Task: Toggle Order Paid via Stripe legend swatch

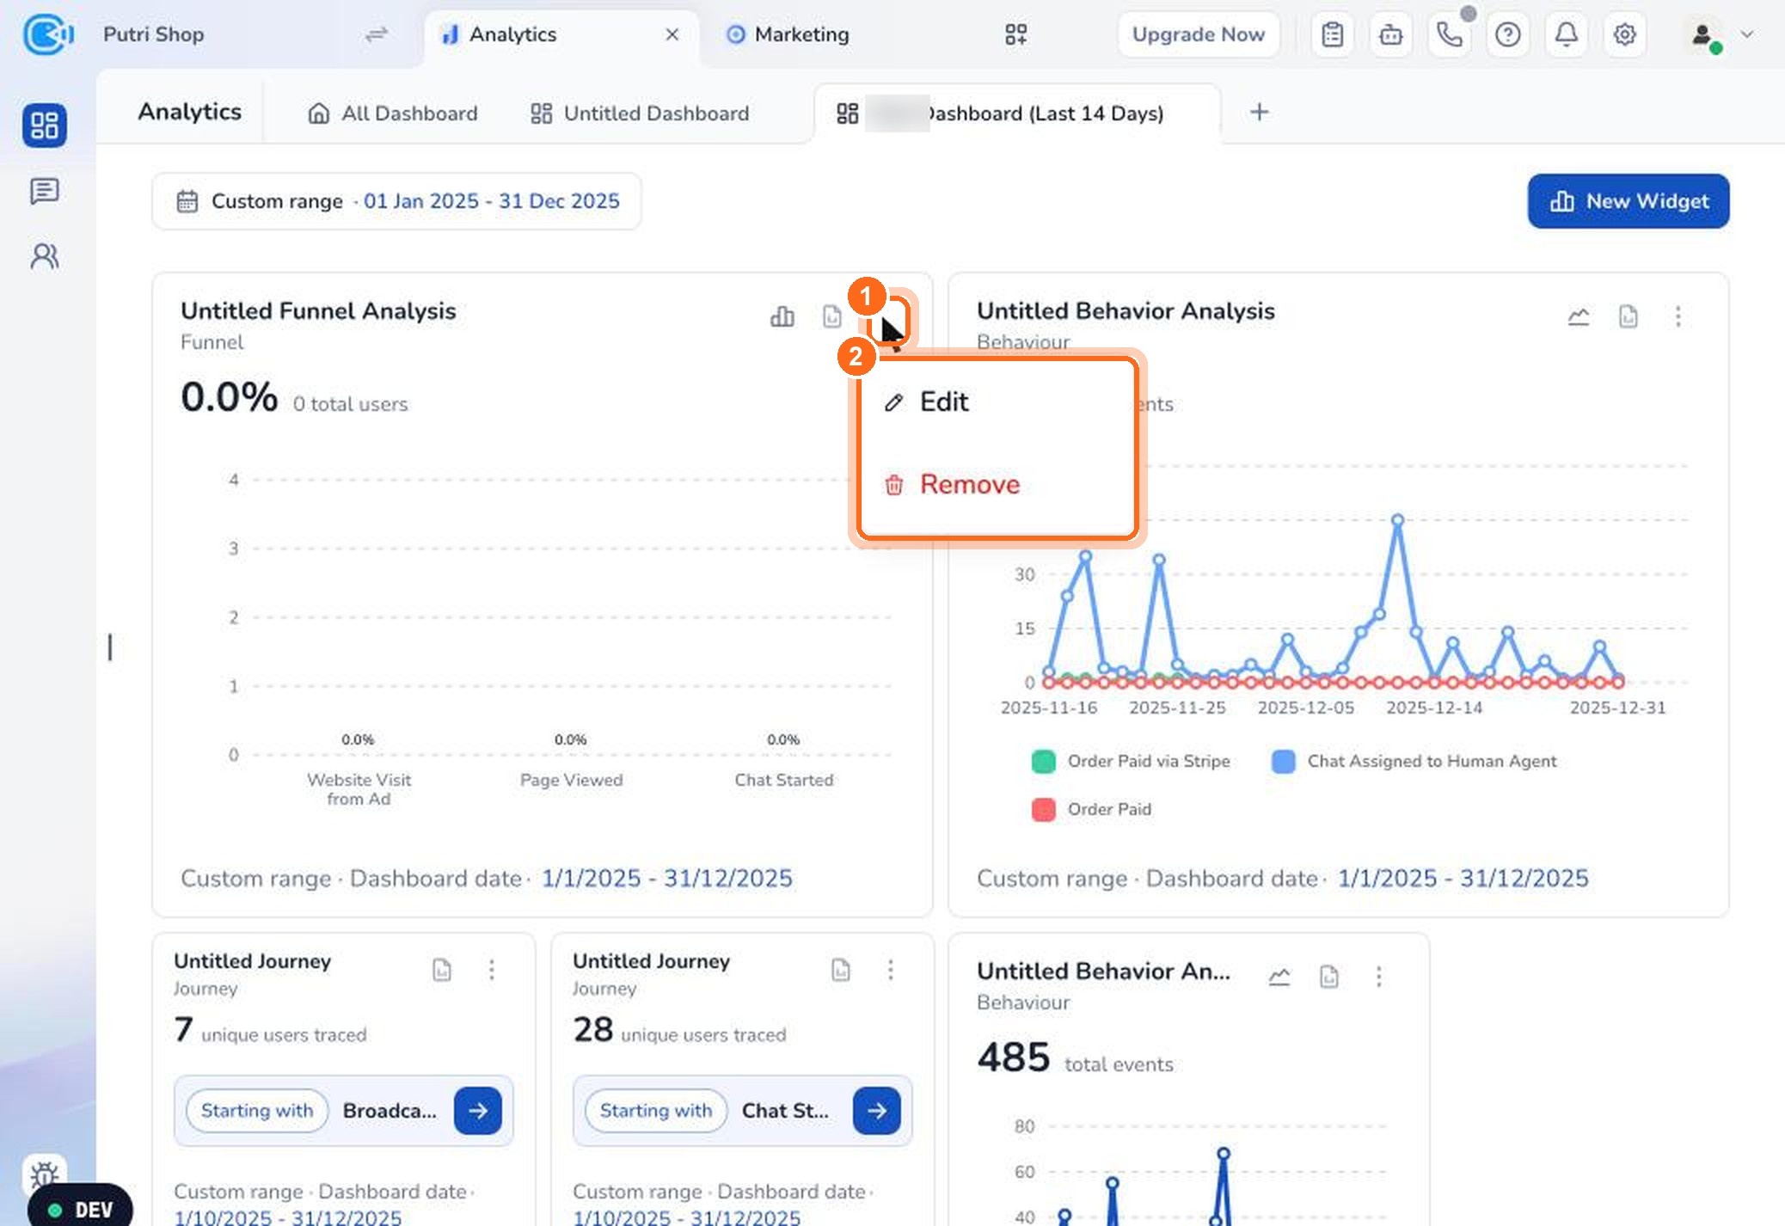Action: [1044, 762]
